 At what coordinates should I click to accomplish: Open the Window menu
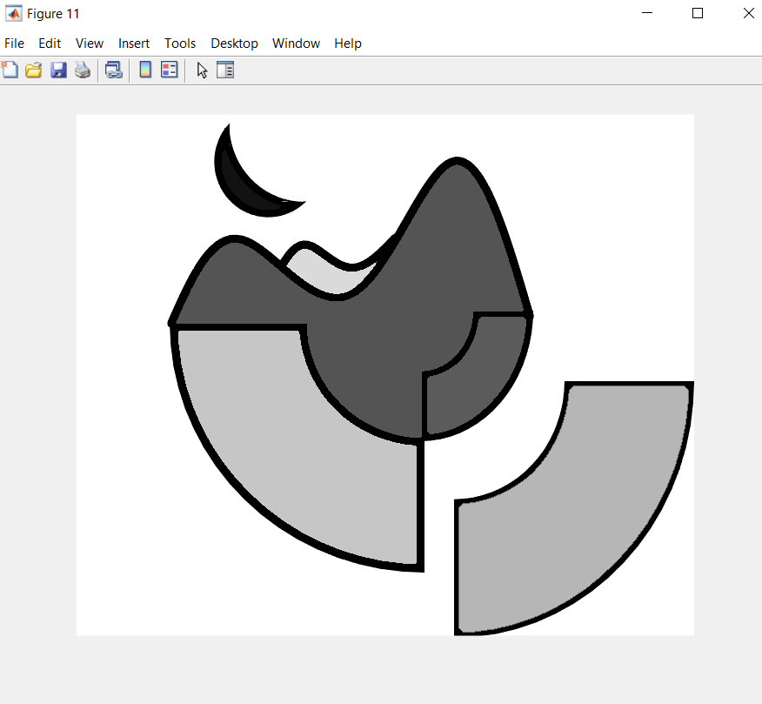click(296, 43)
